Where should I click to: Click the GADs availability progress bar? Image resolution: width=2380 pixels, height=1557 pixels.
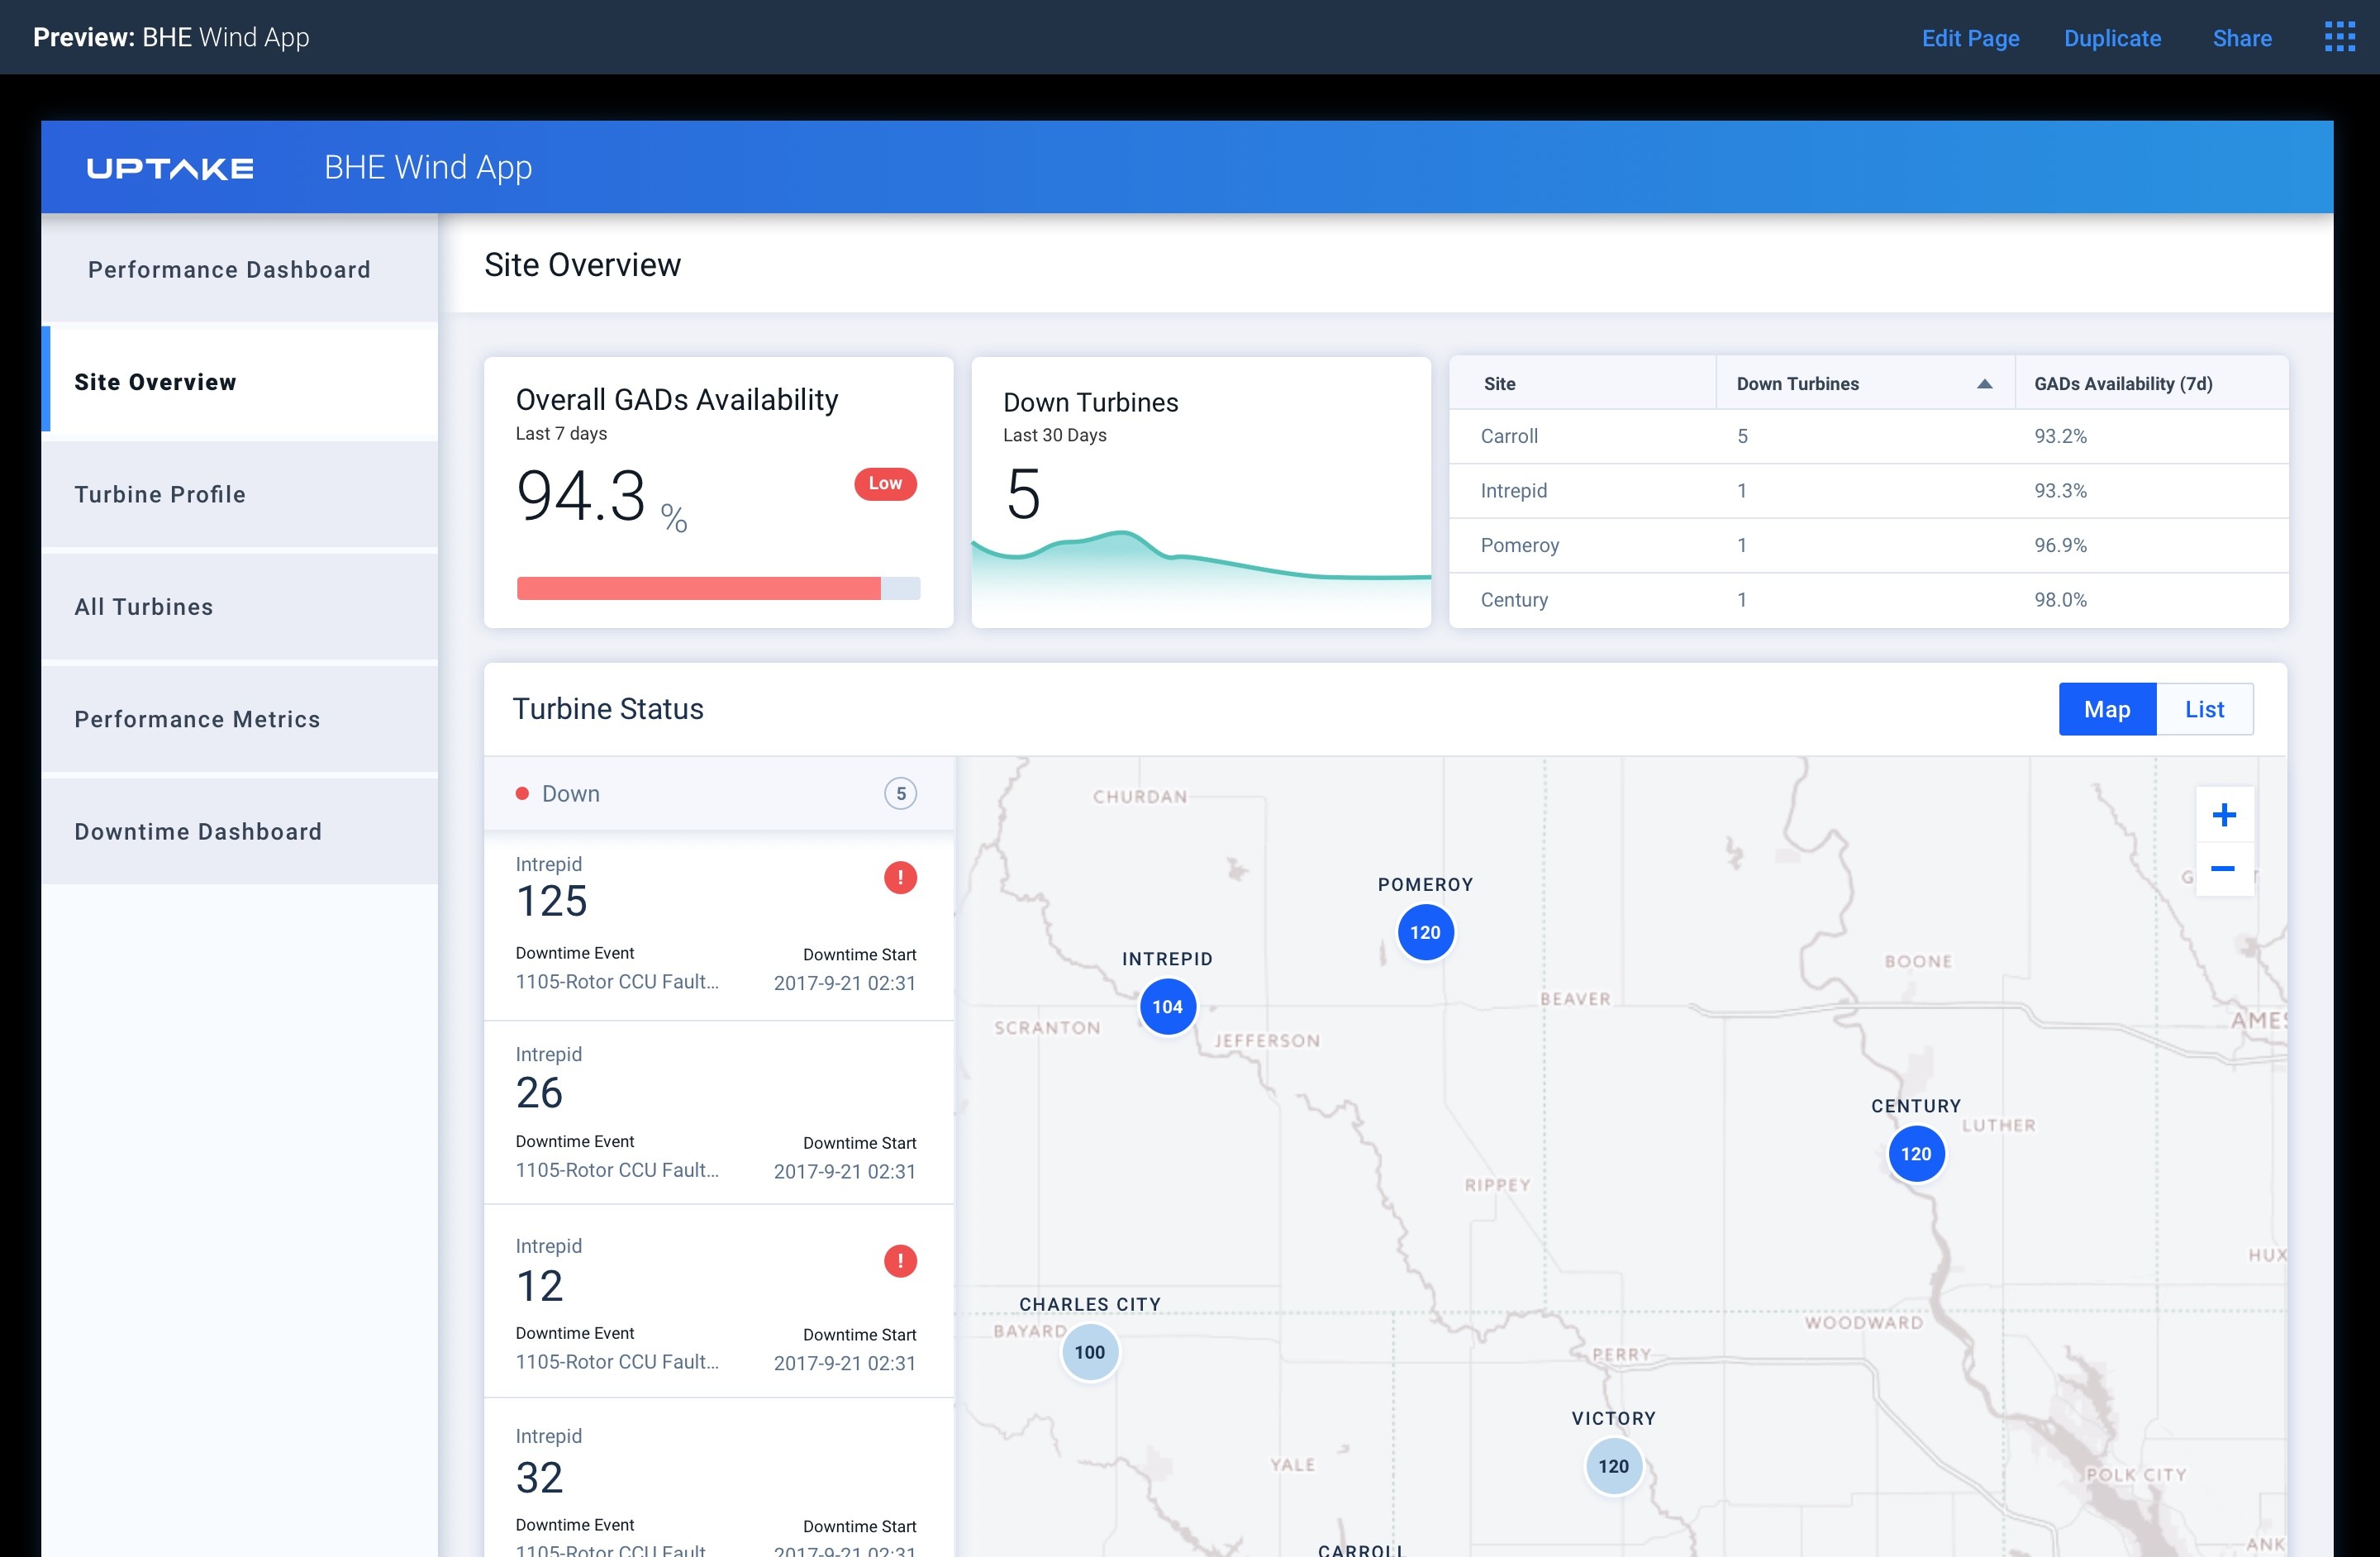[x=717, y=588]
